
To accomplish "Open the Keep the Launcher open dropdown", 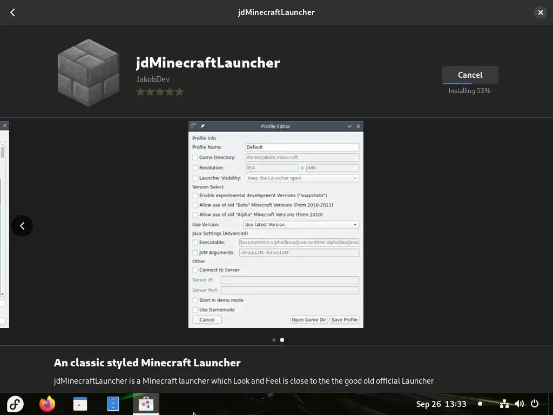I will tap(302, 178).
